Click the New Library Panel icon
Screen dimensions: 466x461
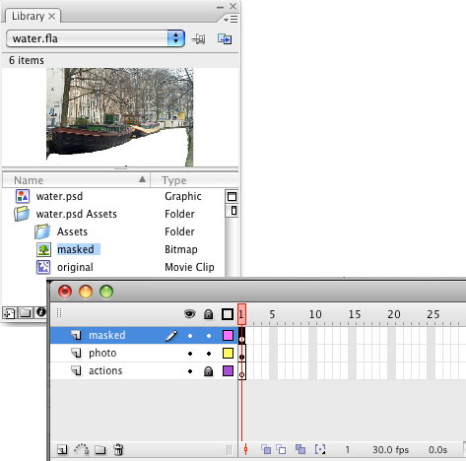tap(225, 39)
